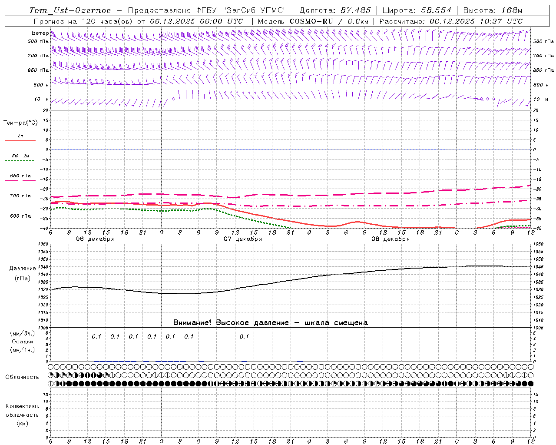
Task: Click the "06 декабря" date label
Action: click(x=95, y=239)
